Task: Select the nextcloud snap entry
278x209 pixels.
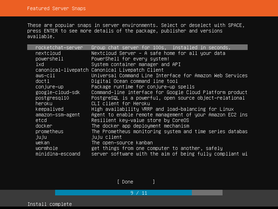Action: 137,53
